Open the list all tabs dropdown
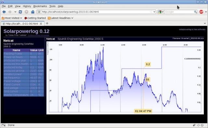The height and width of the screenshot is (128, 208). 205,23
